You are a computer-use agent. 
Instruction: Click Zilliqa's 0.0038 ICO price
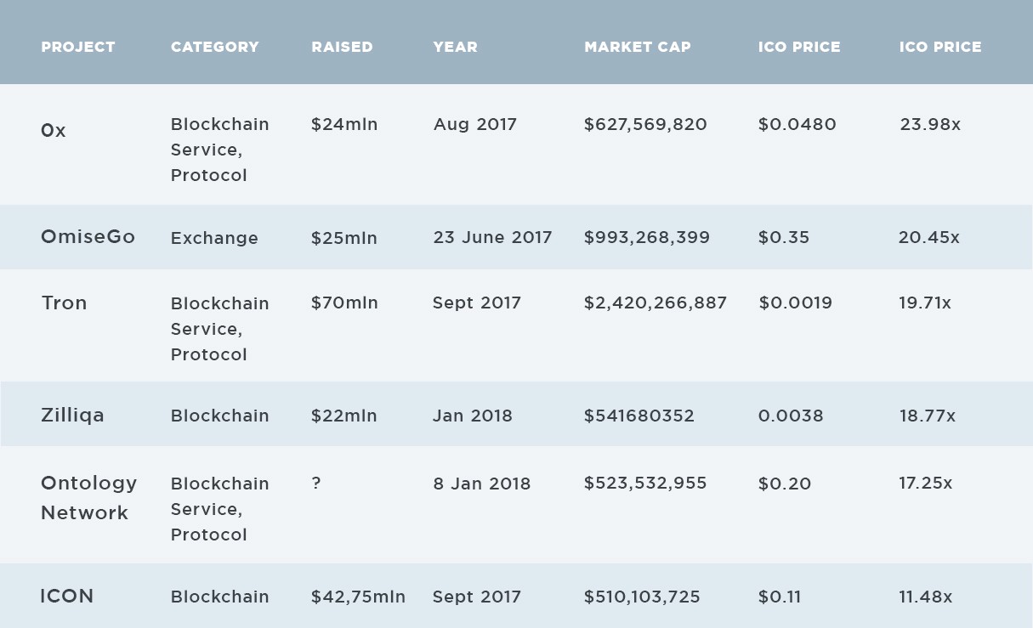[x=790, y=416]
